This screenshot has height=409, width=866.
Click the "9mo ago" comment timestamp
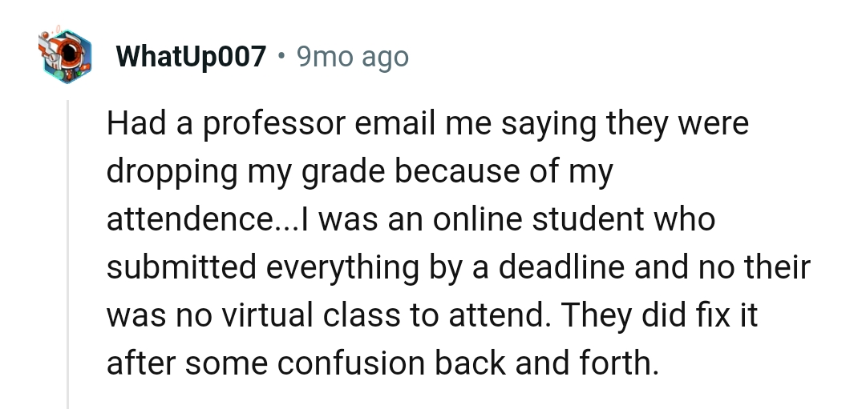click(352, 57)
